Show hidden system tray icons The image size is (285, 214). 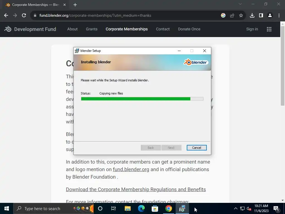click(235, 208)
